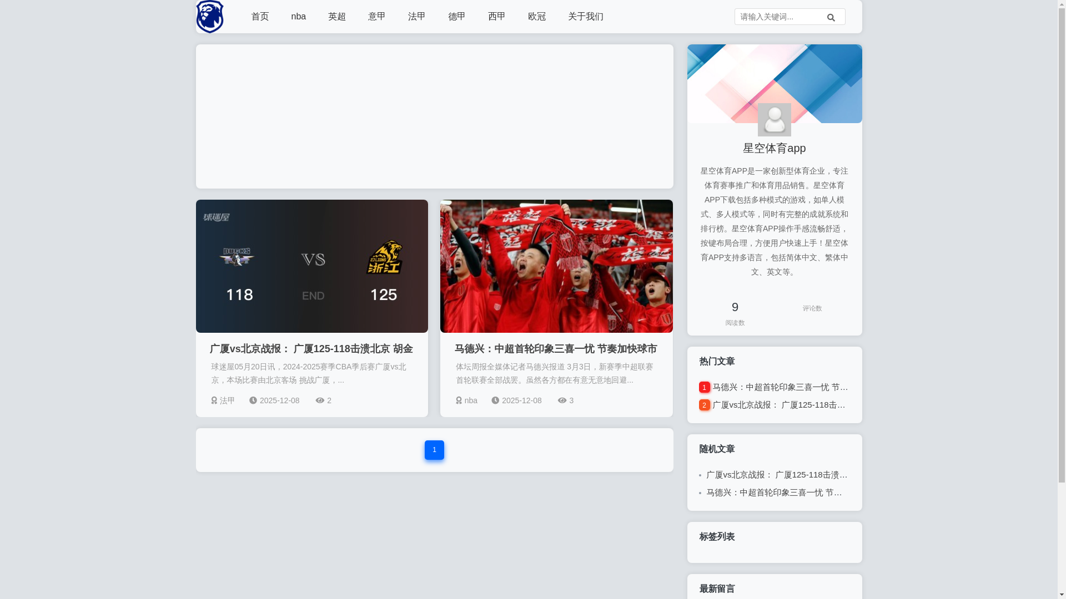The height and width of the screenshot is (599, 1066).
Task: Click the 球迷屋05月20日讯 article excerpt
Action: point(309,373)
